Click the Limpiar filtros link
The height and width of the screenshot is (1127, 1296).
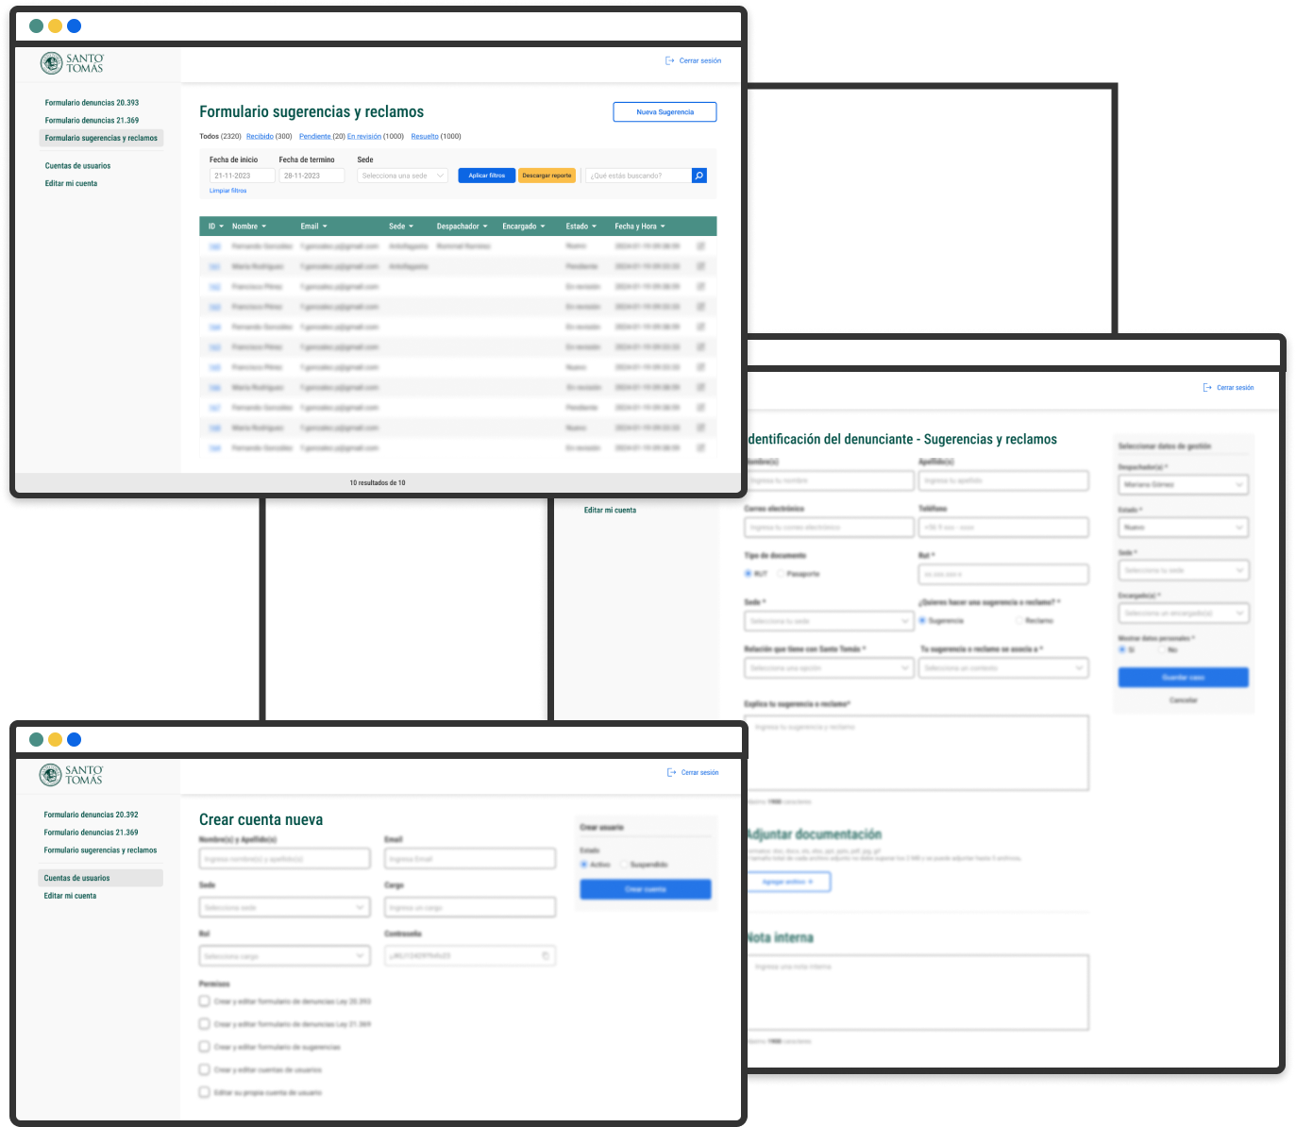(227, 191)
